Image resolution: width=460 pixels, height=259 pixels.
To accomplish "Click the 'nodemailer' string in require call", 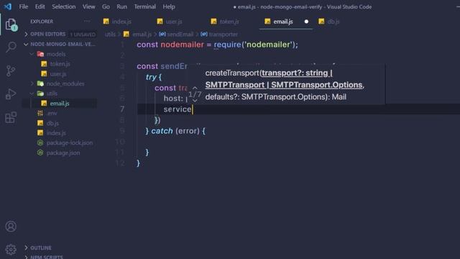I will point(268,45).
